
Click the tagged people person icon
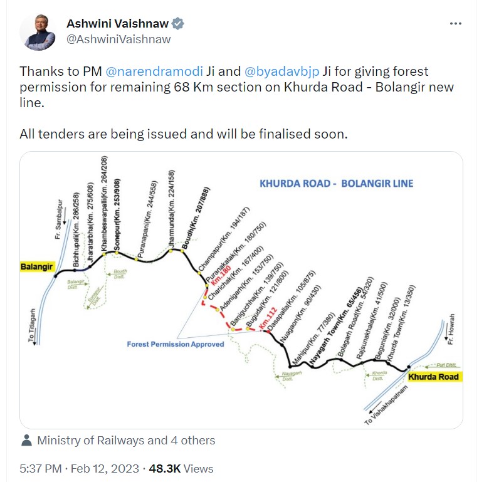26,441
